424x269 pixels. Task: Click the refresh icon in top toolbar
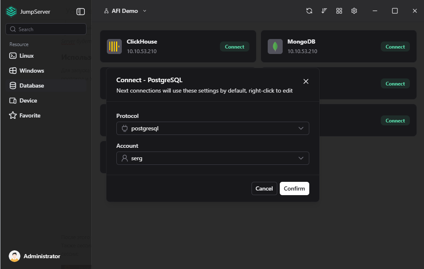[309, 11]
